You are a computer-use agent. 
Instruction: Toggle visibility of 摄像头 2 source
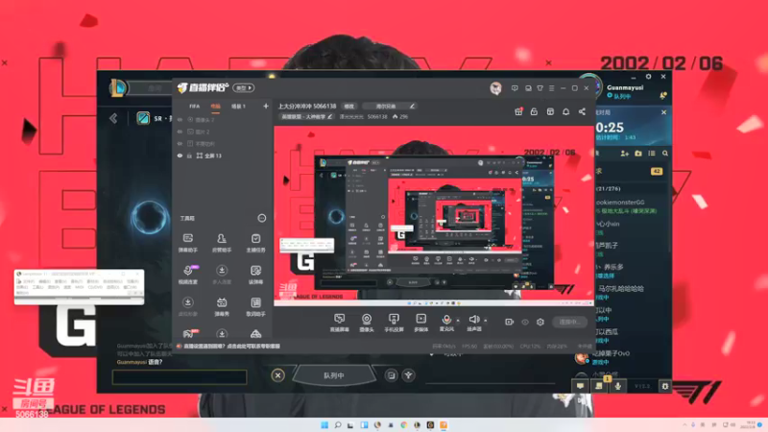[x=180, y=119]
